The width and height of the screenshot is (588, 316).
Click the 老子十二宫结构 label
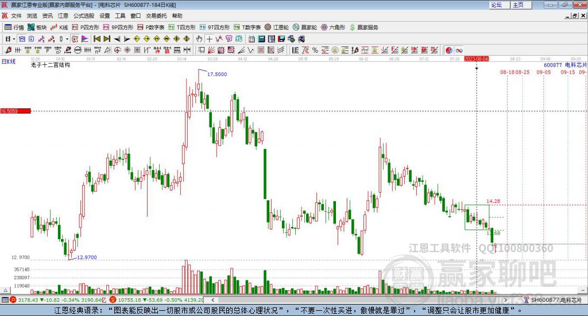coord(51,65)
